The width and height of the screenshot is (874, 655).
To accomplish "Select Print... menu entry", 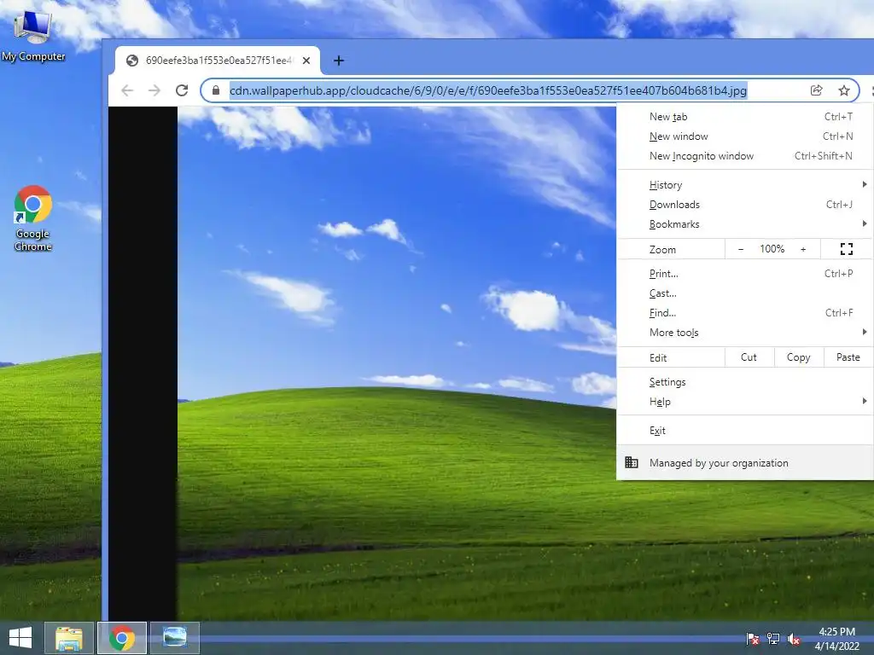I will [744, 274].
